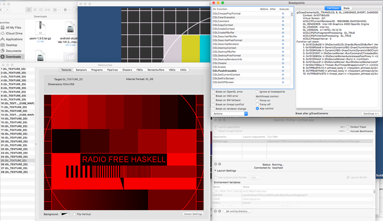Switch to the Renderbuffers tab
Screen dimensions: 383x221
pos(156,70)
